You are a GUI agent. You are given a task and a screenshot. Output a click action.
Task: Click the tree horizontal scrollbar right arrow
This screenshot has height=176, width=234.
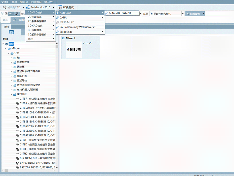pos(54,171)
